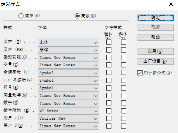
Task: Enable italic for 用户 1(1) style
Action: (124, 118)
